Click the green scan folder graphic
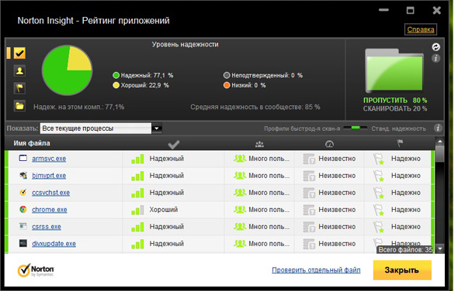The height and width of the screenshot is (291, 458). point(394,70)
